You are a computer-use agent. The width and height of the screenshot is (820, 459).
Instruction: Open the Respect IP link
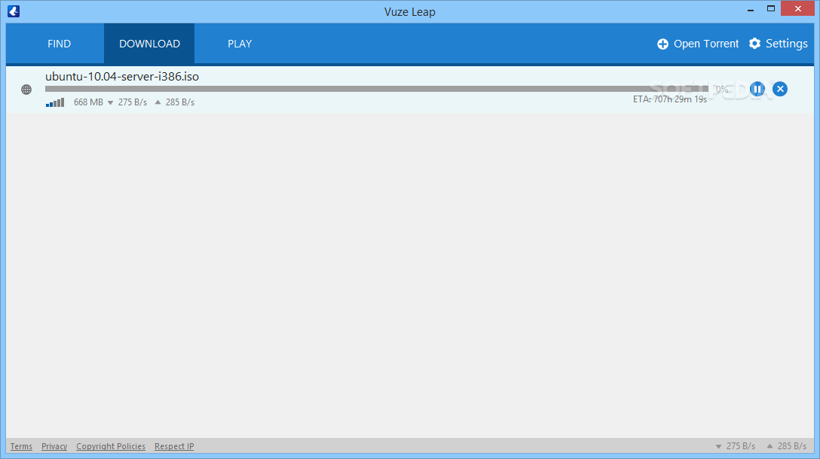tap(174, 446)
